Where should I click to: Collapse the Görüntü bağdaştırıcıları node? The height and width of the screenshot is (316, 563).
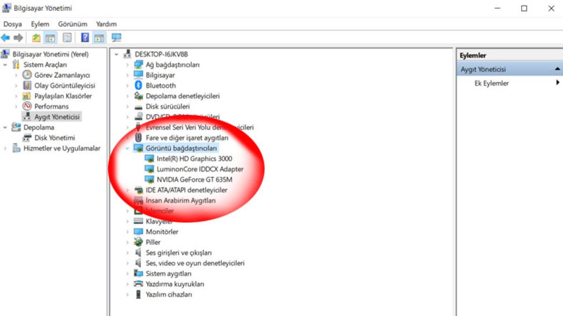pos(127,148)
